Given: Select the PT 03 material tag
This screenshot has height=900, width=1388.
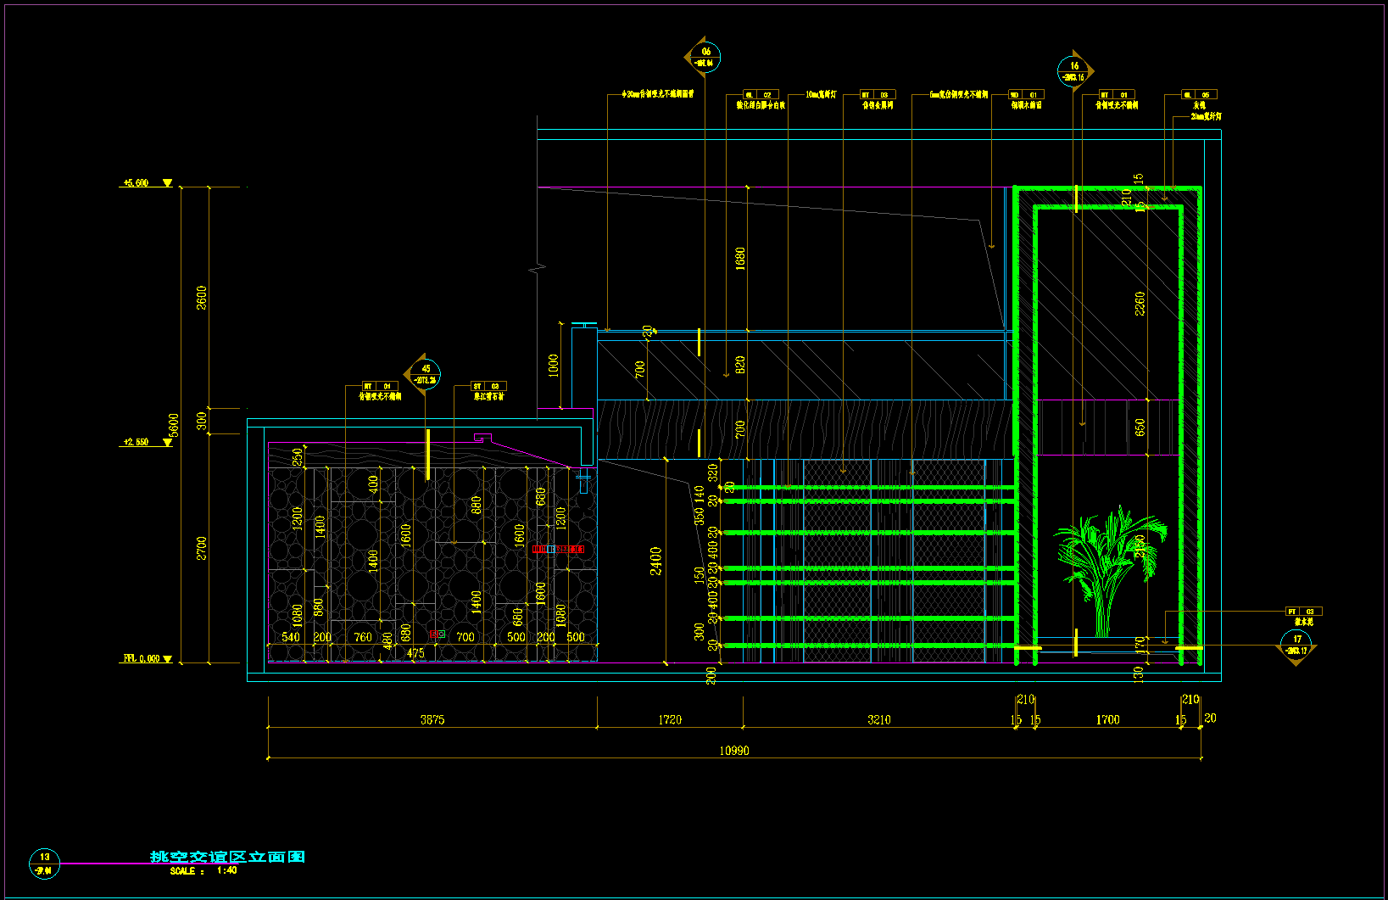Looking at the screenshot, I should [1302, 611].
